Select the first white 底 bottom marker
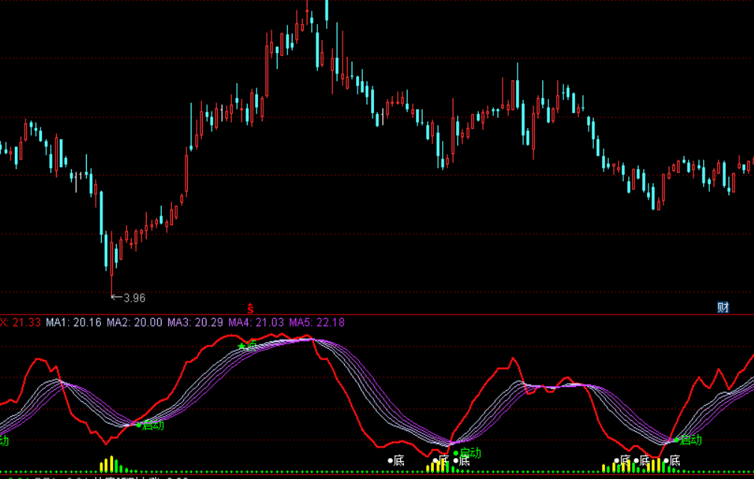 tap(396, 460)
